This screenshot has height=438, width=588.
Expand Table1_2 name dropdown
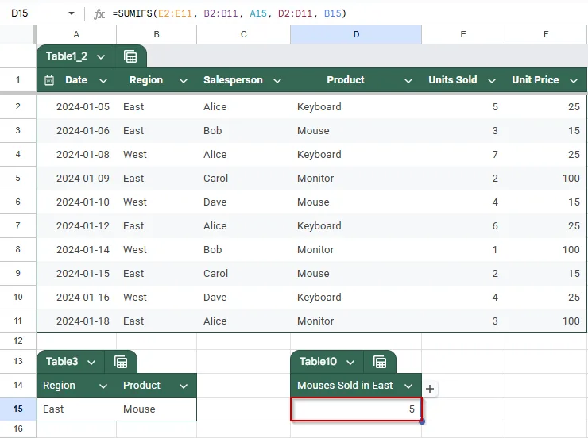click(100, 57)
